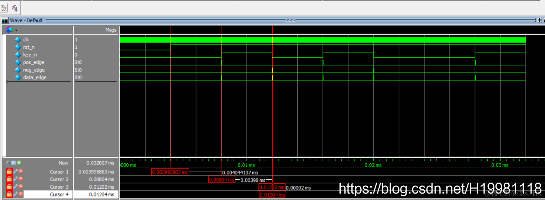The height and width of the screenshot is (200, 545).
Task: Click the pos_edge signal diamond icon
Action: click(18, 62)
